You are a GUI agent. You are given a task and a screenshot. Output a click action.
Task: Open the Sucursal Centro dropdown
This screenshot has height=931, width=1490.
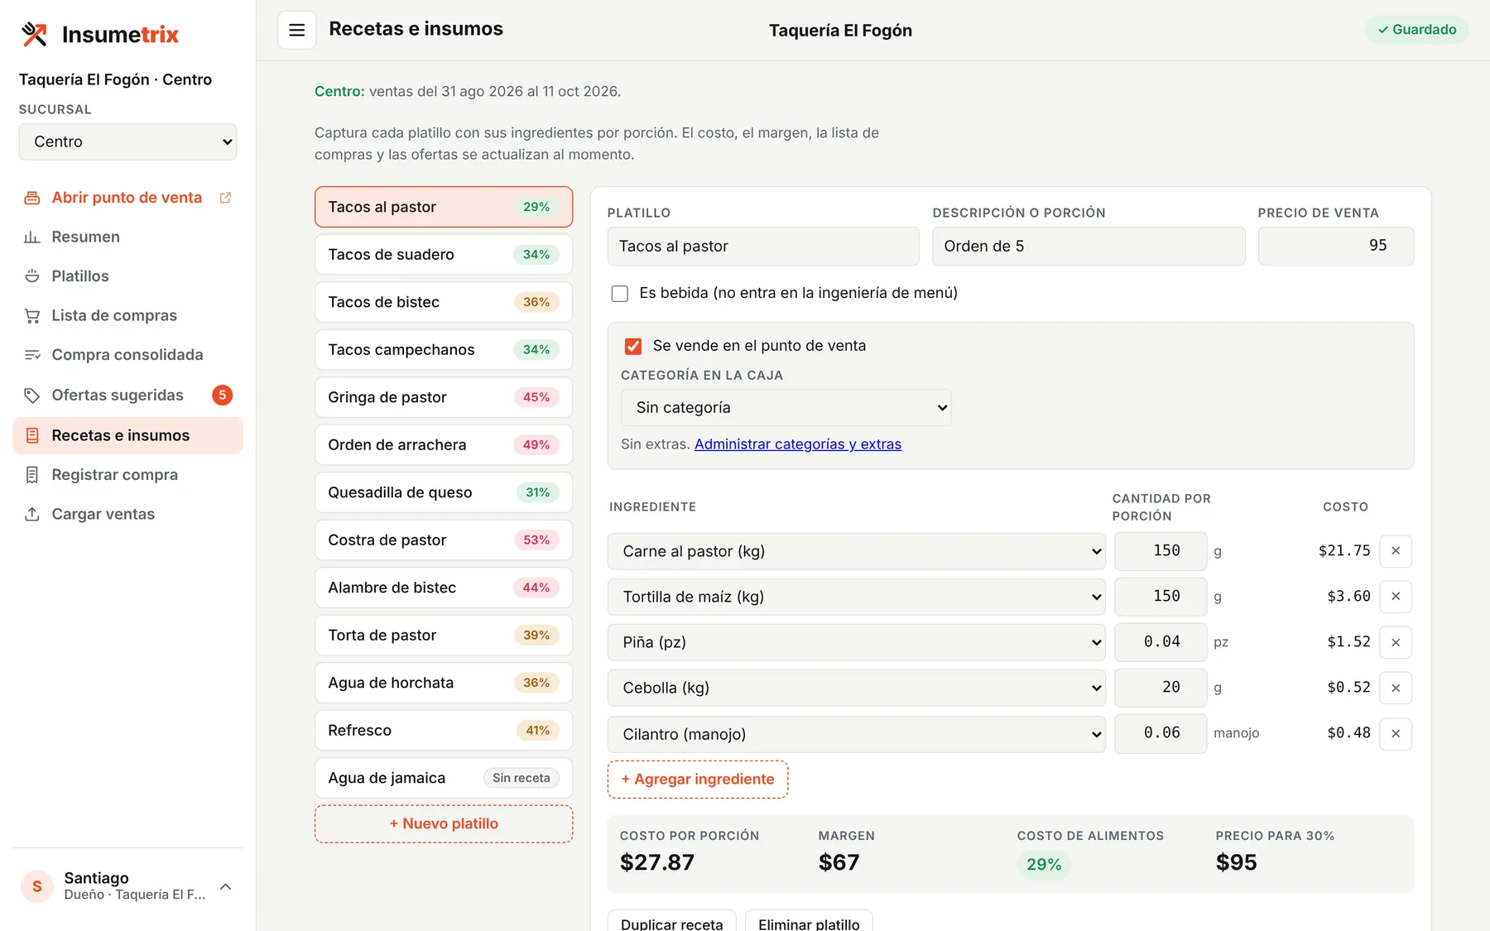(x=127, y=142)
